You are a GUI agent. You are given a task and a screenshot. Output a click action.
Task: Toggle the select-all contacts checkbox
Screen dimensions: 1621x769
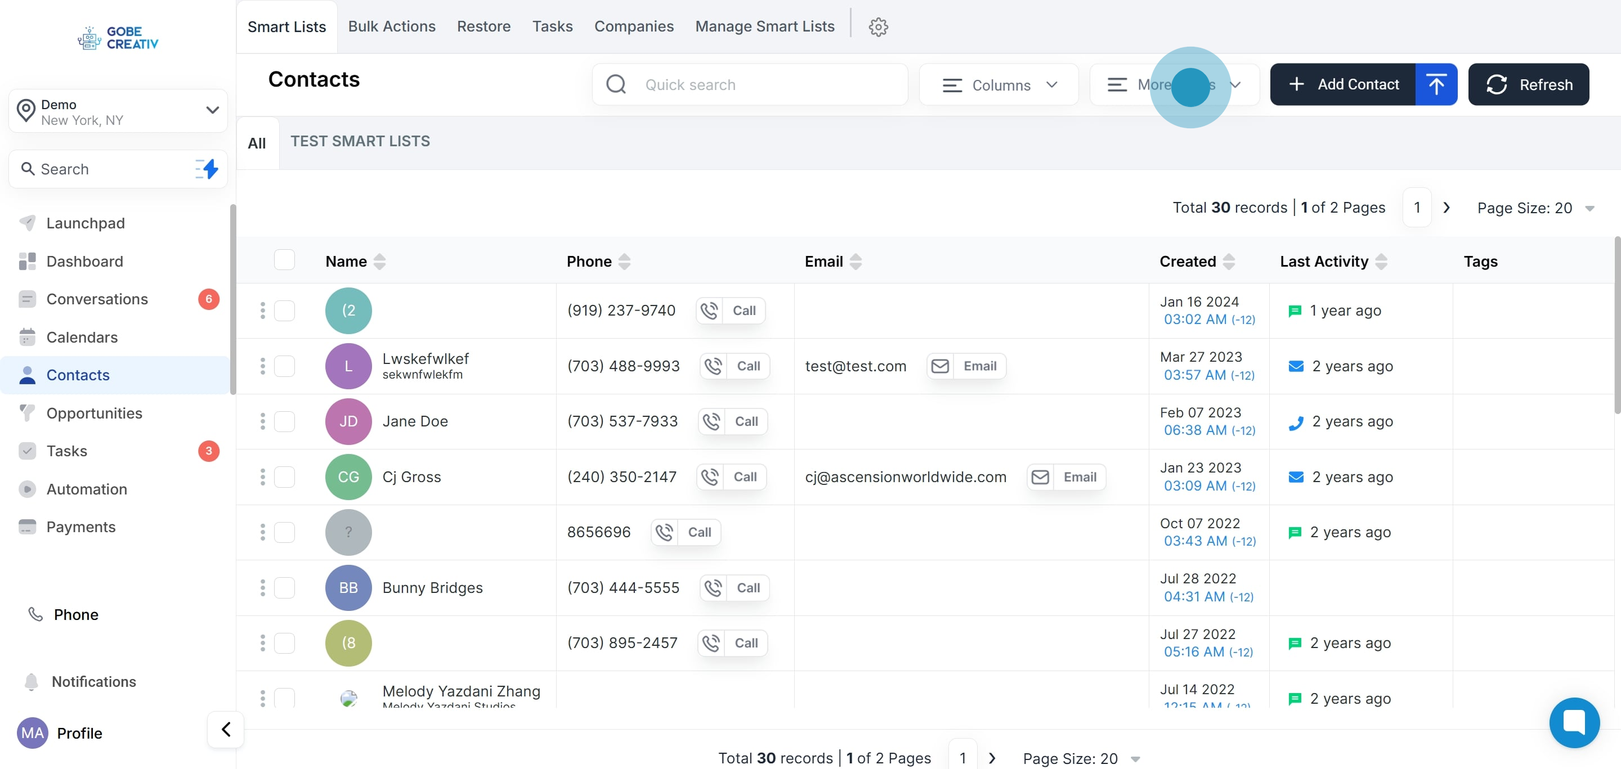pos(284,260)
